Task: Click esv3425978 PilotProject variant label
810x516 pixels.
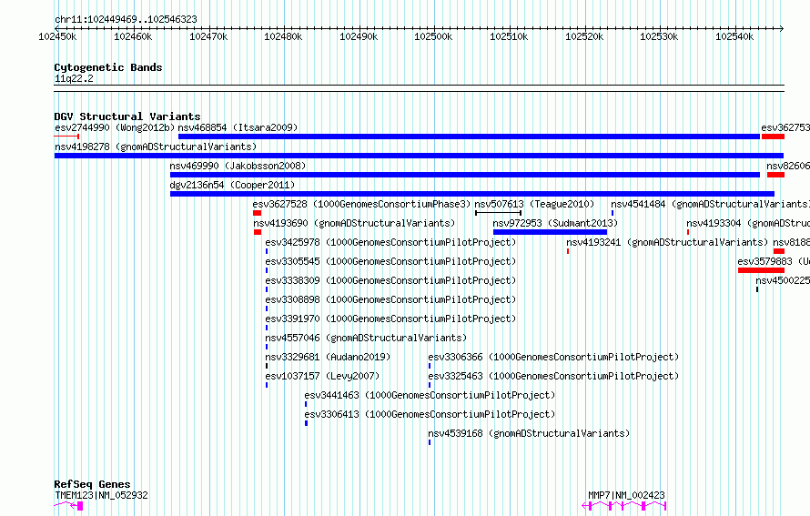Action: tap(390, 242)
